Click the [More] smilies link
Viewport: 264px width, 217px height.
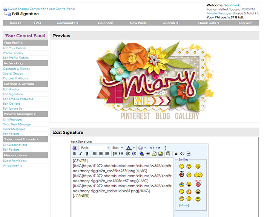(184, 205)
